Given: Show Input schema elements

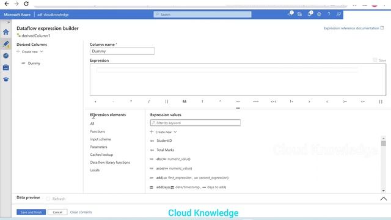Looking at the screenshot, I should pos(100,139).
